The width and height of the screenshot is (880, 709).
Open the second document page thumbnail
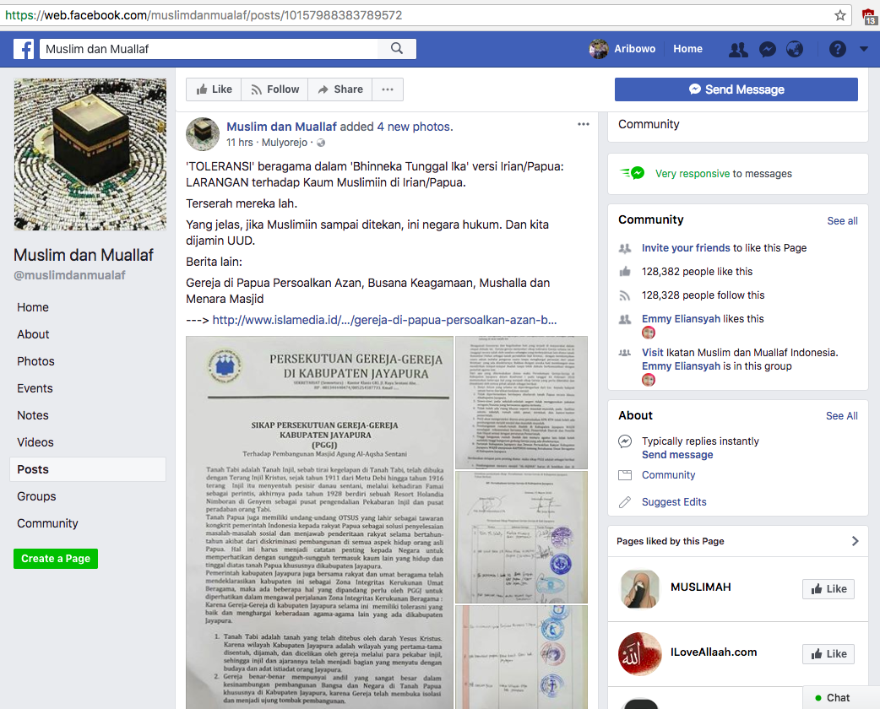(521, 402)
